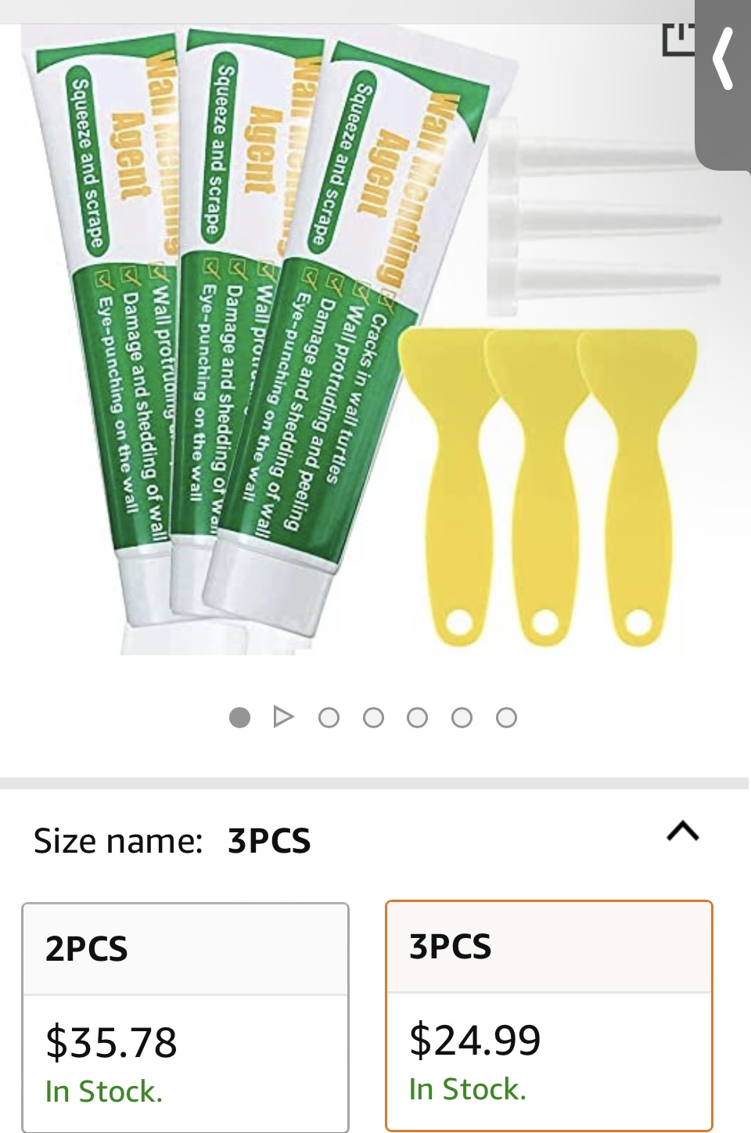Jump to third carousel dot
Image resolution: width=751 pixels, height=1133 pixels.
point(329,717)
